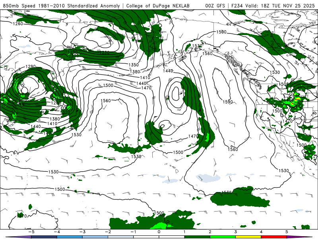
Task: Click the '4' color bar label
Action: point(261,232)
